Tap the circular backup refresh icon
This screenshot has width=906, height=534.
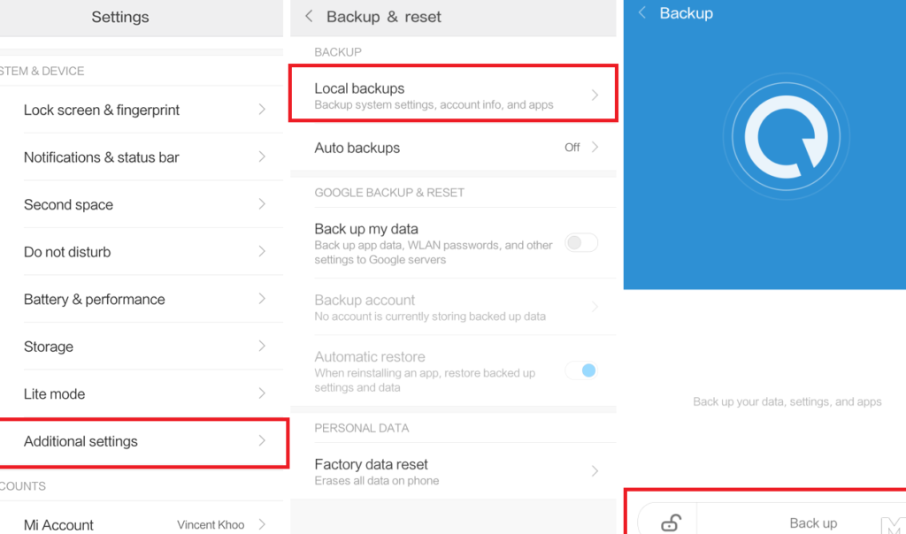click(786, 137)
